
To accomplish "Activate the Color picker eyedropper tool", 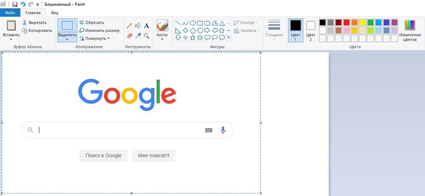I will coord(138,36).
